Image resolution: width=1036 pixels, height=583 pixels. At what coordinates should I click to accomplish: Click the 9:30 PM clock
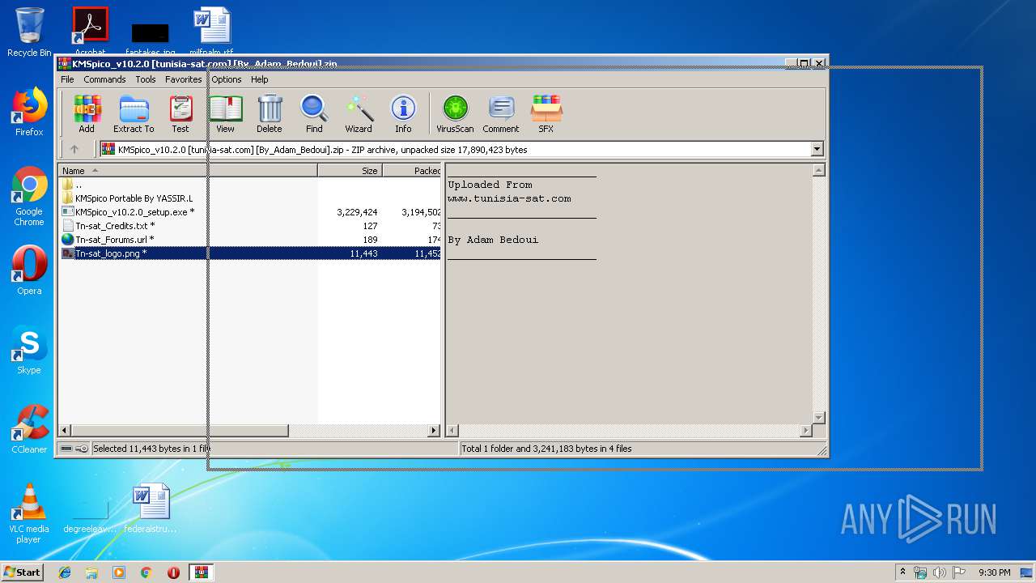point(995,572)
